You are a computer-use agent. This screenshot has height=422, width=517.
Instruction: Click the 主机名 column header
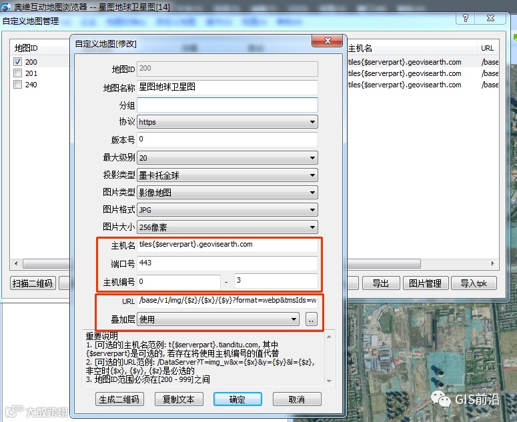tap(412, 49)
